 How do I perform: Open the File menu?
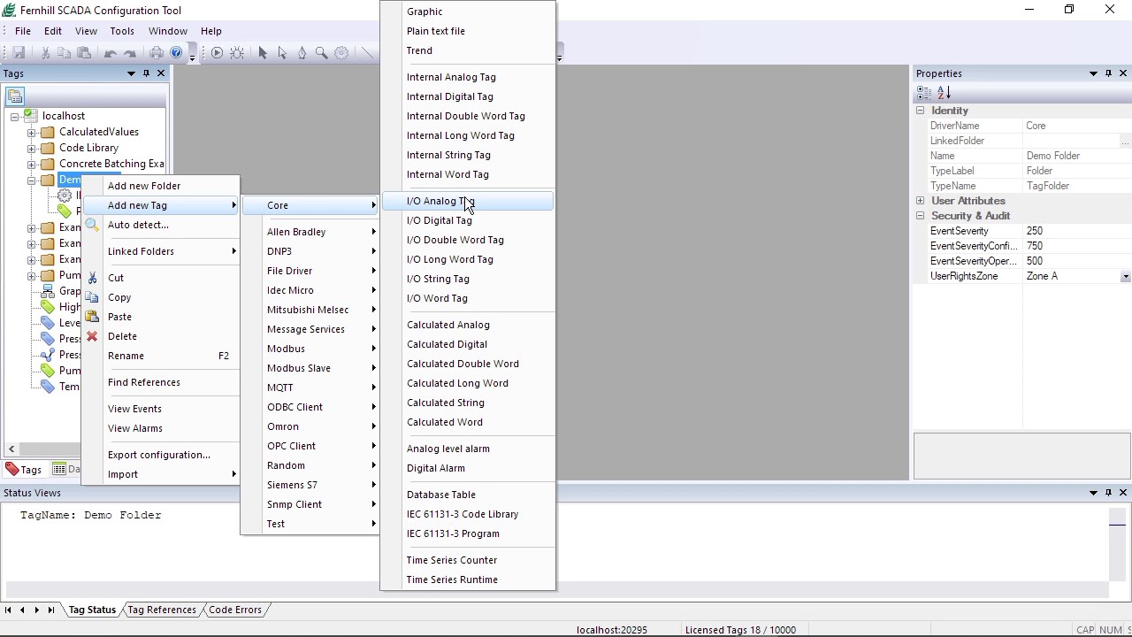(23, 31)
